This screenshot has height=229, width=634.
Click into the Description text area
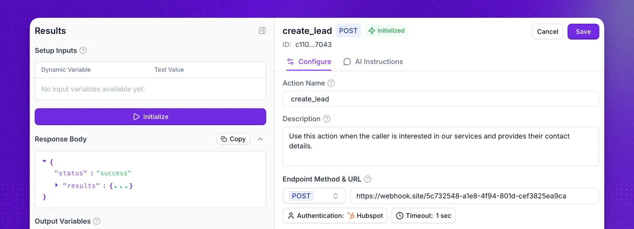pos(441,146)
